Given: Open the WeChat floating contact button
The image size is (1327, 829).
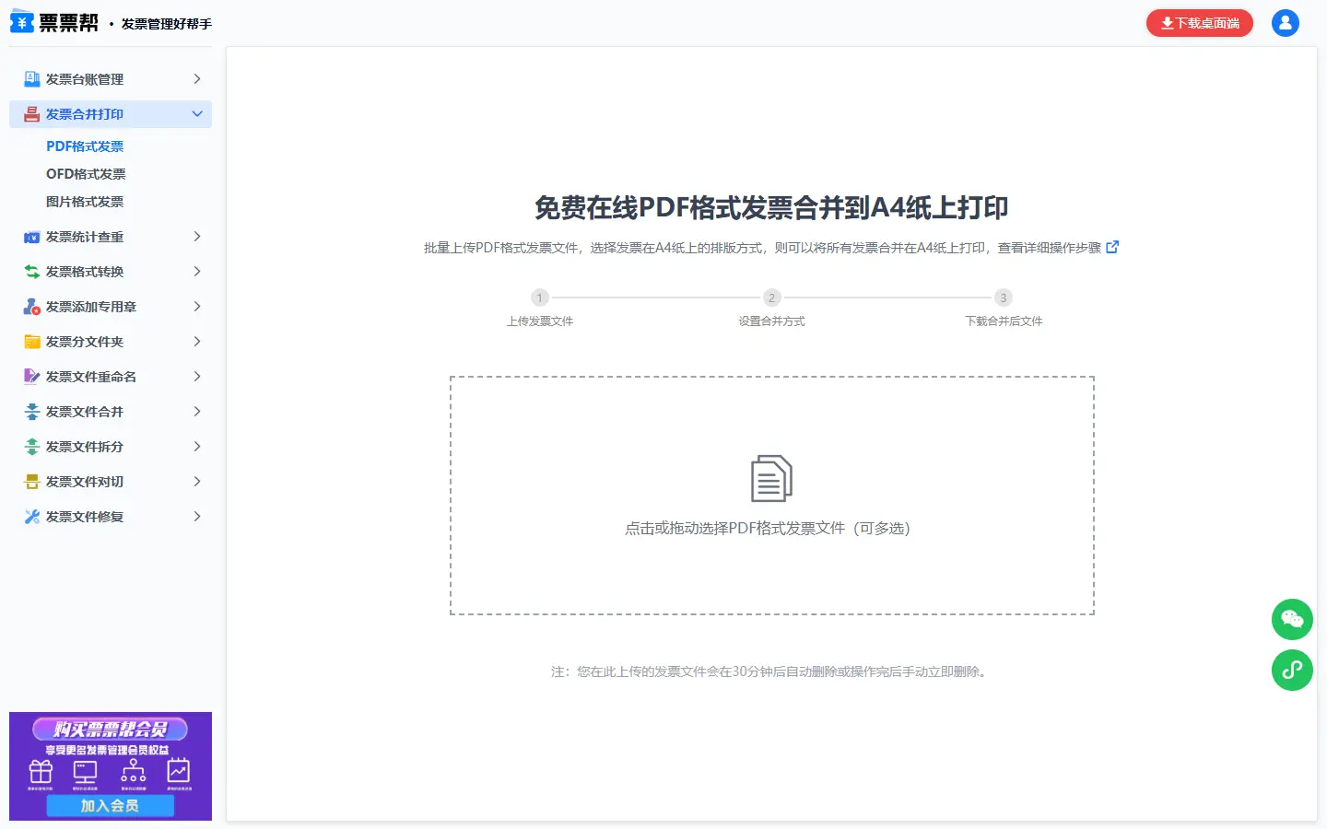Looking at the screenshot, I should coord(1292,619).
